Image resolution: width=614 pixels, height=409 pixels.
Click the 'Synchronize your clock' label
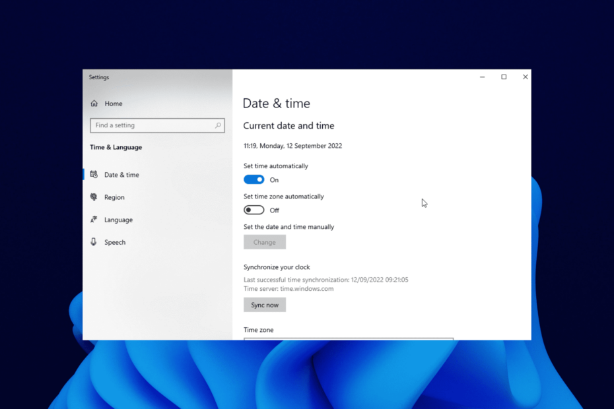277,267
